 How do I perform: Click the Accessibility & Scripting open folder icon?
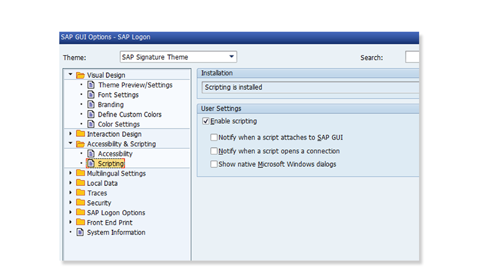80,143
